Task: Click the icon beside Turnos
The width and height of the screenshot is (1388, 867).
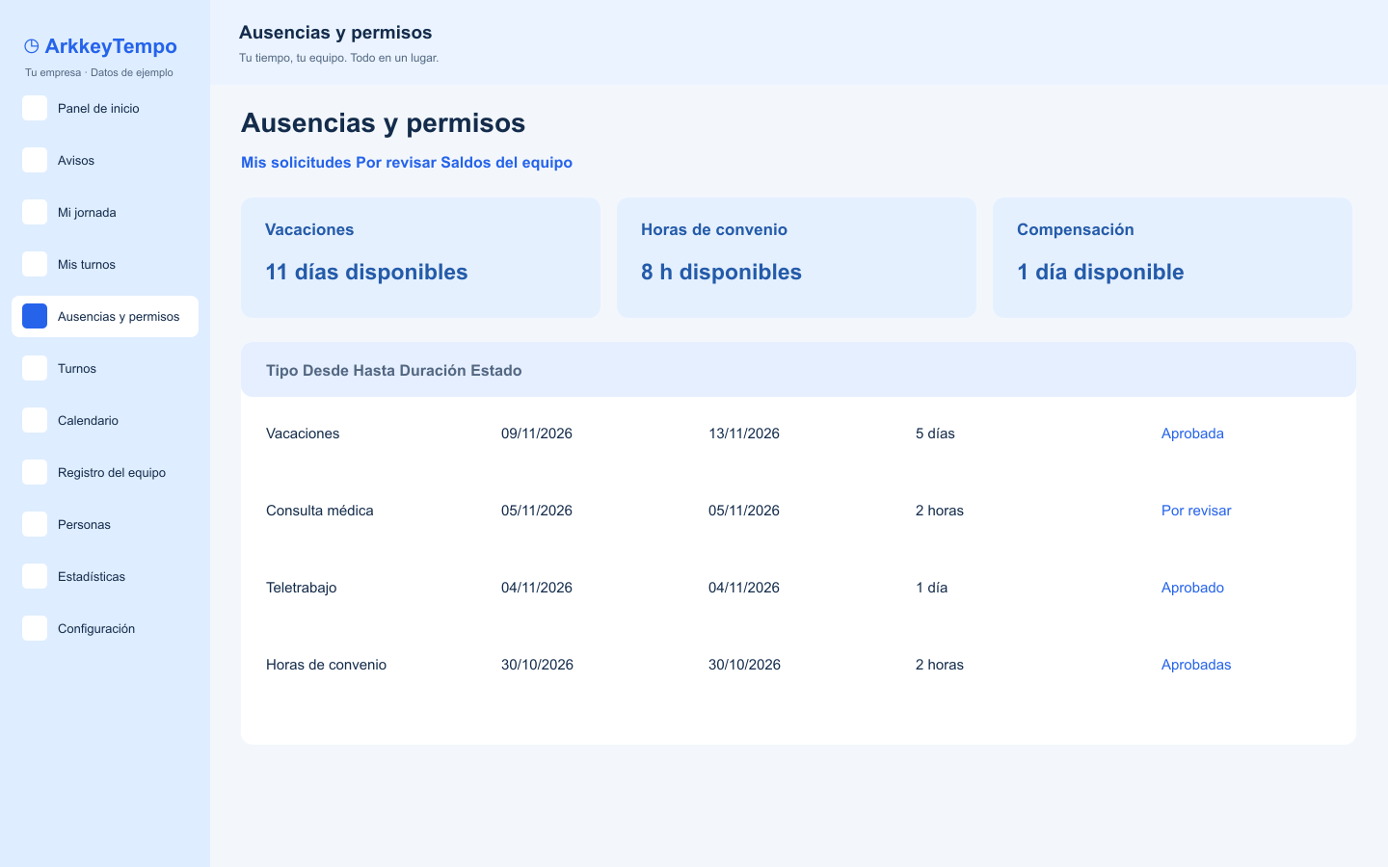Action: point(35,368)
